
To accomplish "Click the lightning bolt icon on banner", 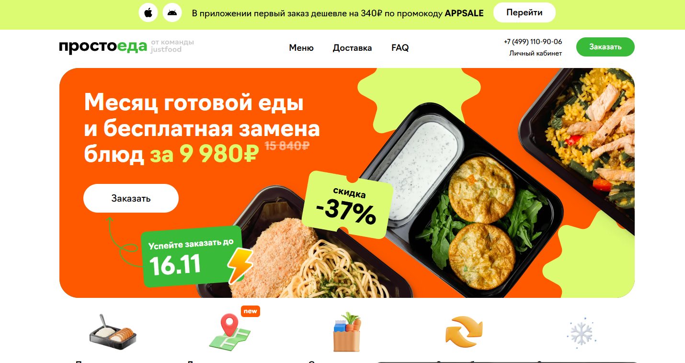I will coord(240,266).
